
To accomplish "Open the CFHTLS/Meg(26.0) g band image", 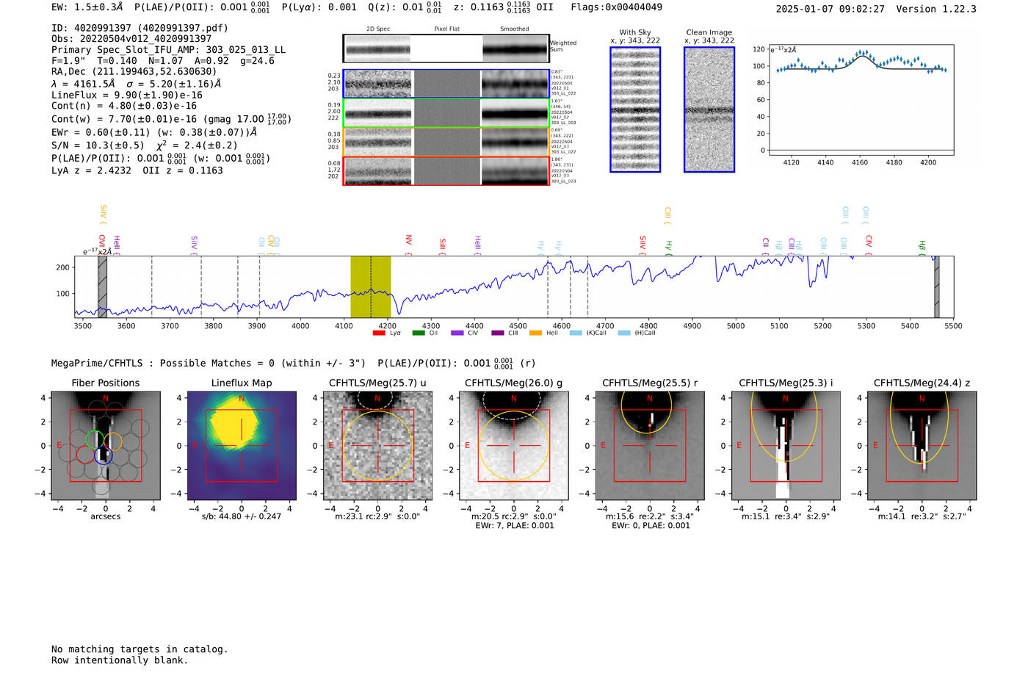I will click(x=513, y=445).
